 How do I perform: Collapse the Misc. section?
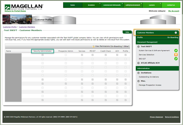tap(138, 81)
